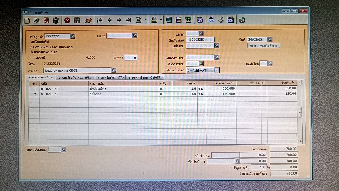Switch to รายละเอียดอื่น <Ctrl+F8> tab
Viewport: 339px width, 191px height.
[75, 78]
